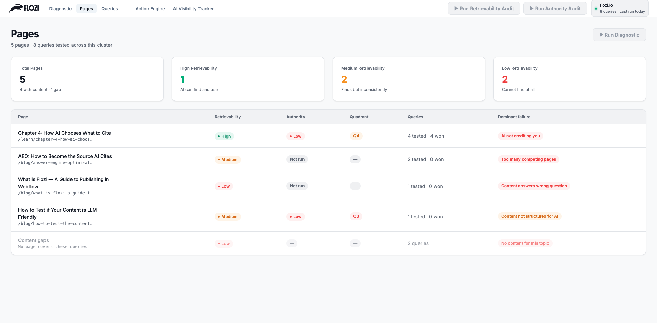657x323 pixels.
Task: Click '4 tested · 4 won' queries cell
Action: pyautogui.click(x=426, y=136)
